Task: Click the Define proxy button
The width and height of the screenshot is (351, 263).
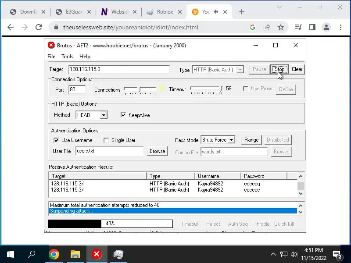Action: (286, 89)
